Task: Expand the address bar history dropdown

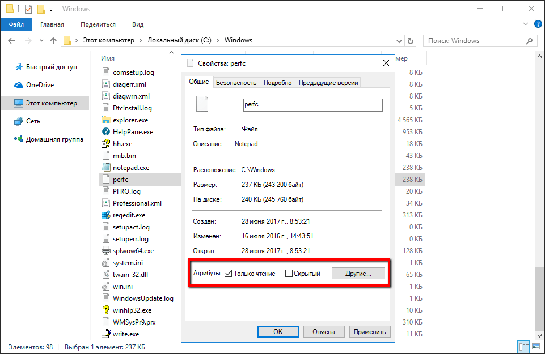Action: [399, 40]
